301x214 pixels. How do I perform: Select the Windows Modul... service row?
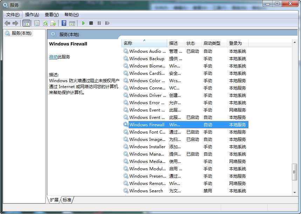pyautogui.click(x=185, y=169)
